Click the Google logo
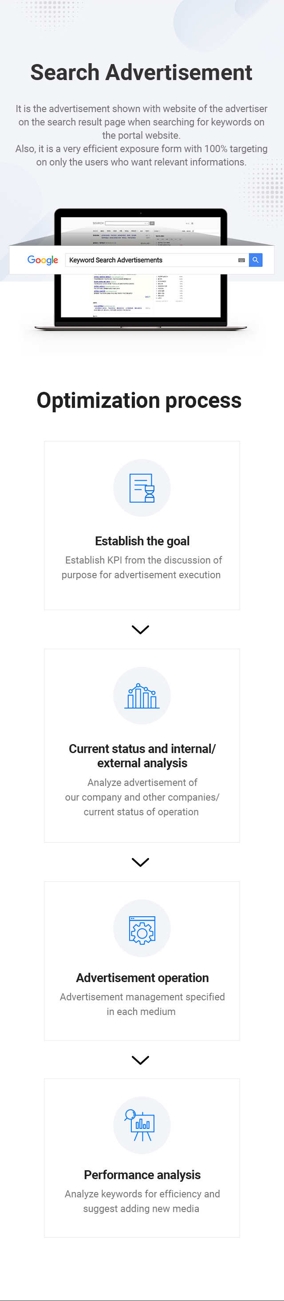Screen dimensions: 284x1301 tap(43, 260)
